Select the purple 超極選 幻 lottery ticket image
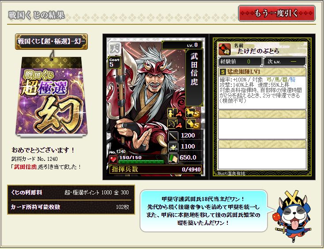 tap(51, 97)
